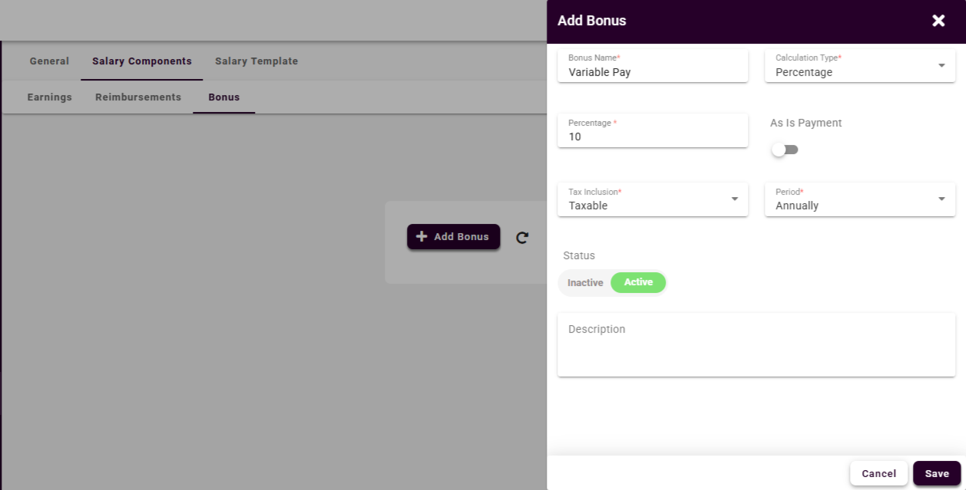Go to the Salary Components tab

(142, 61)
